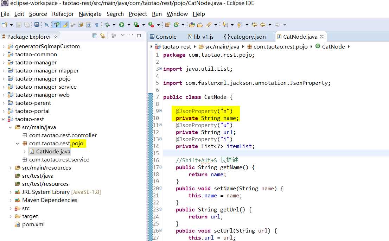Expand the JRE System Library node
Screen dimensions: 389x241
click(x=11, y=192)
